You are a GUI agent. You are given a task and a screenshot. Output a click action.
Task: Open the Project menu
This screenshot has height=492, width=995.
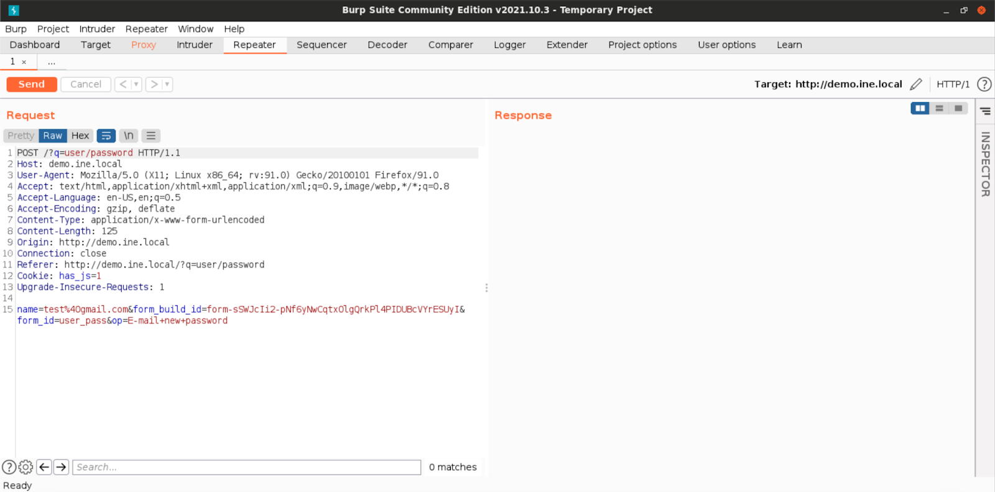pos(53,29)
